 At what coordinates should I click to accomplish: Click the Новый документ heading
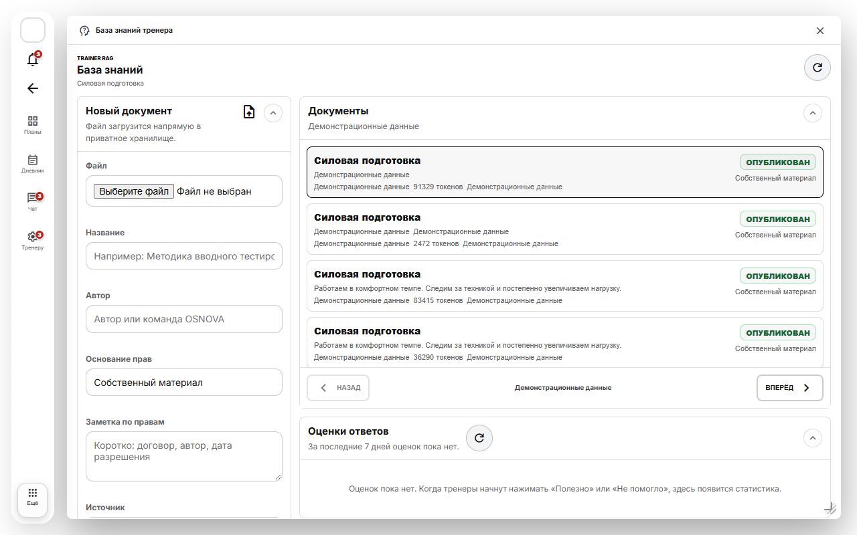coord(129,111)
